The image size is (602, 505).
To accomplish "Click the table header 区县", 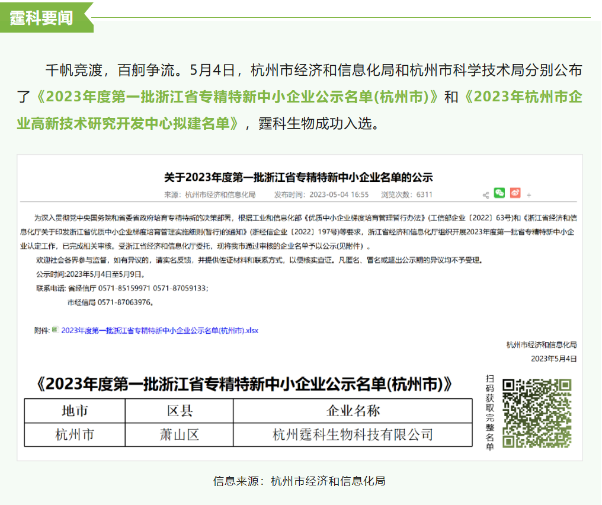I will pos(180,411).
